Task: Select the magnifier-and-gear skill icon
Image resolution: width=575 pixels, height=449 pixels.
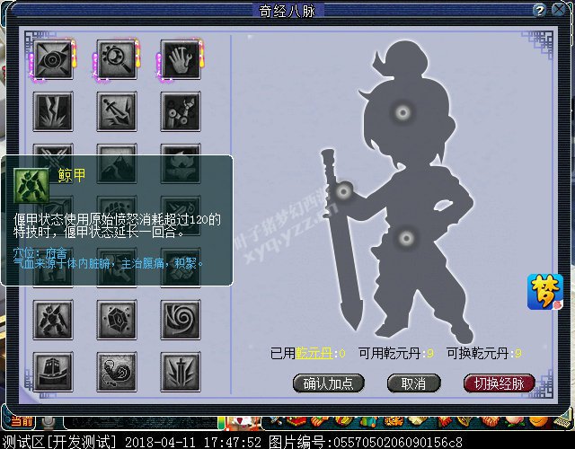Action: 117,59
